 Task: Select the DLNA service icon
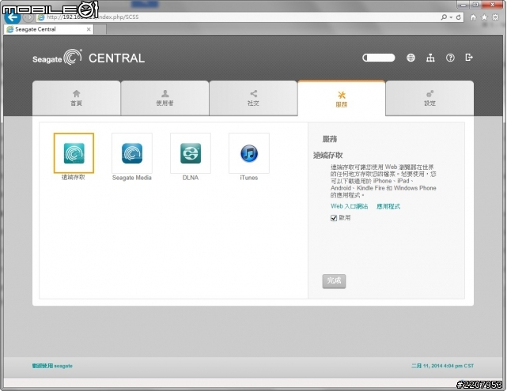pyautogui.click(x=191, y=153)
